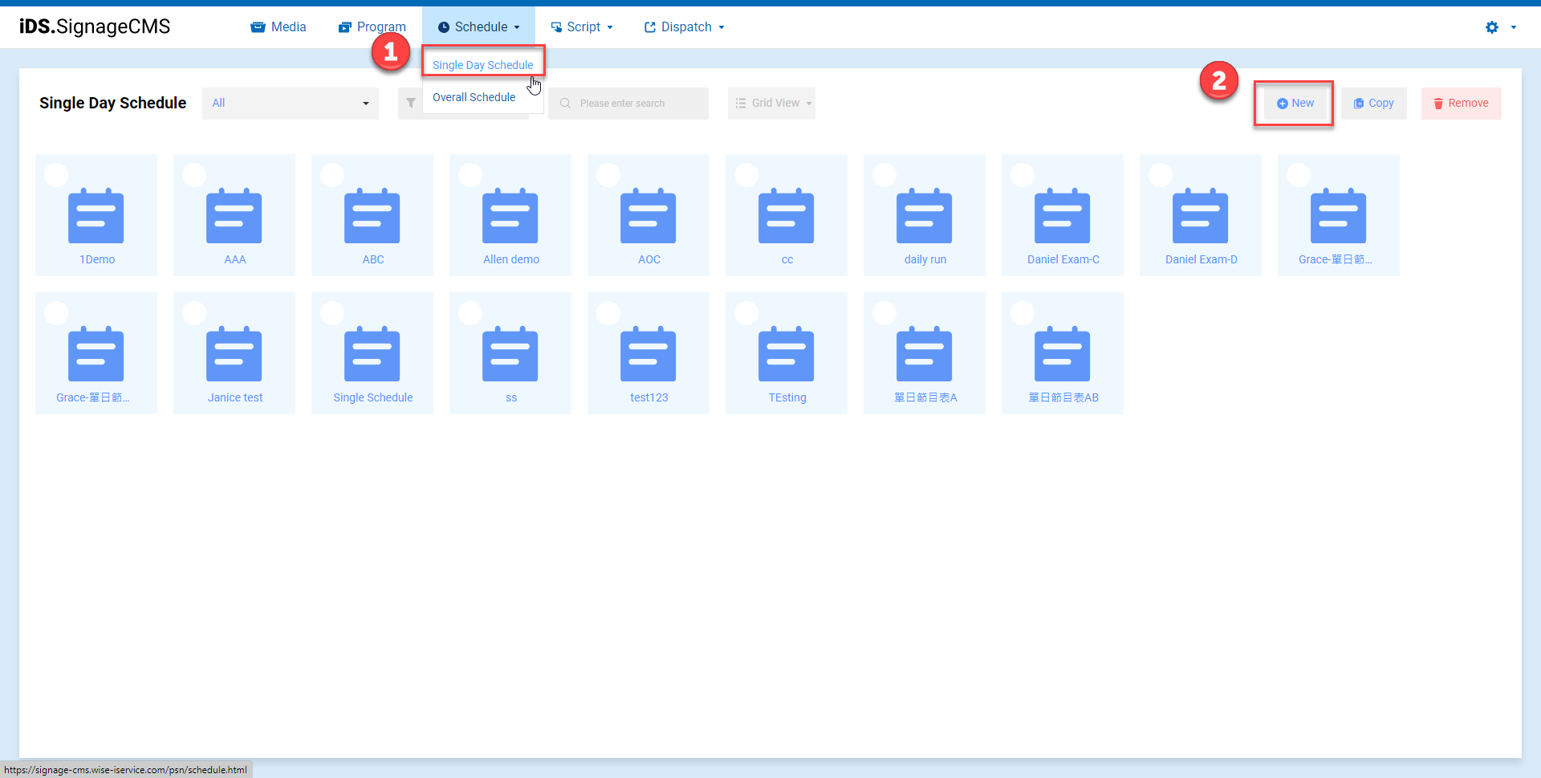Click the filter funnel icon

(411, 104)
